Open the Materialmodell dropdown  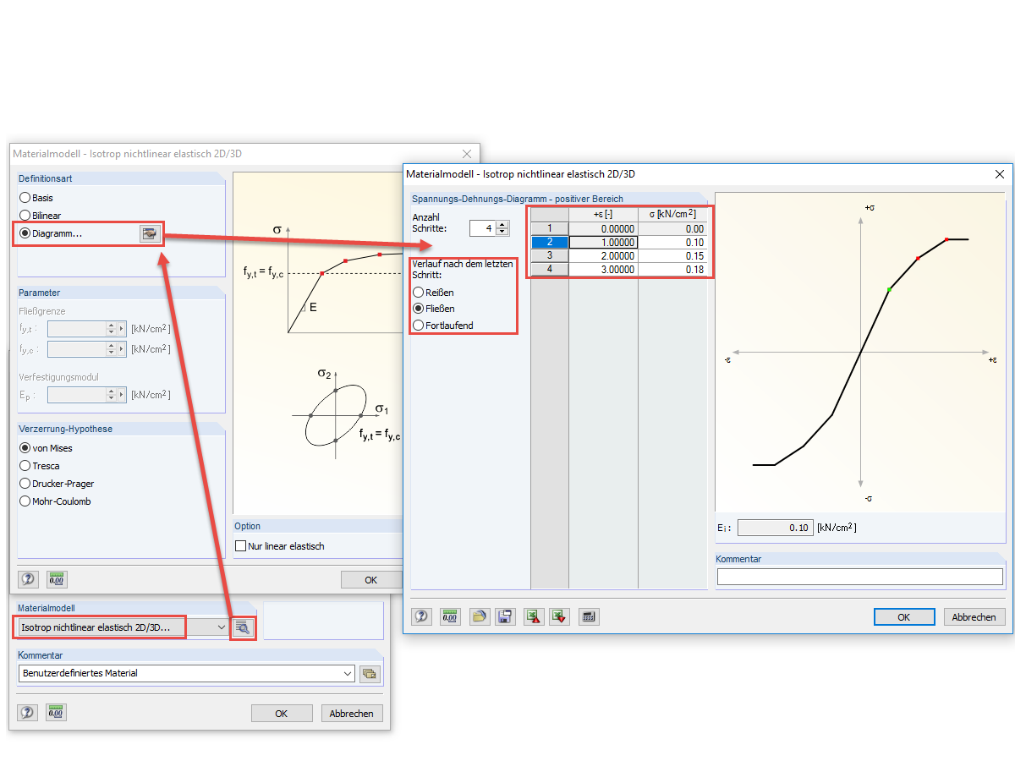tap(221, 627)
